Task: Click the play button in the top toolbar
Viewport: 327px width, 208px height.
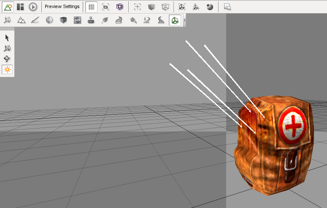Action: 33,7
